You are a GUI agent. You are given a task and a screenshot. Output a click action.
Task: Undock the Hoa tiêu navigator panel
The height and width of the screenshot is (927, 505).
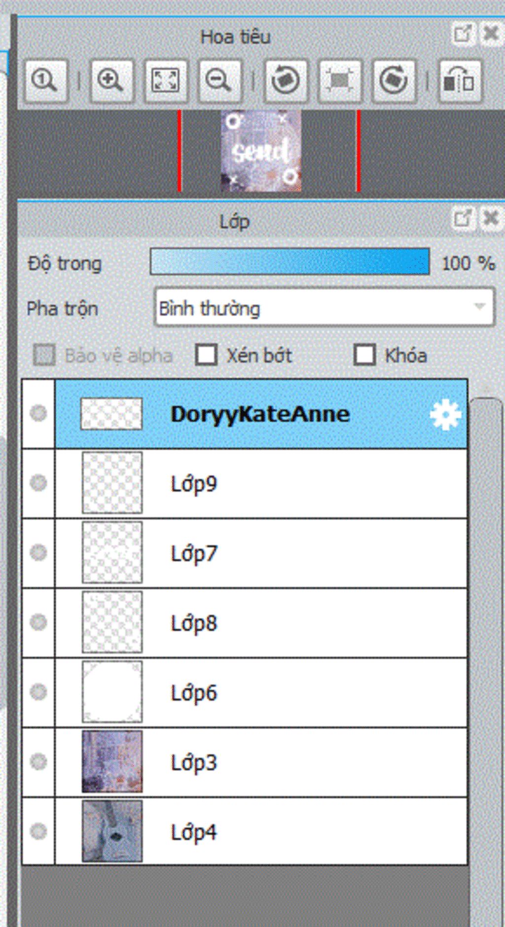coord(464,34)
